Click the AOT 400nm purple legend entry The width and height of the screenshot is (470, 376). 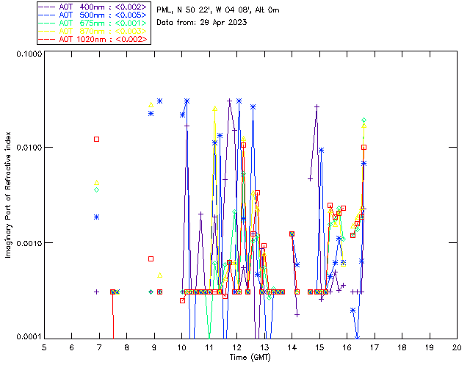click(x=93, y=7)
